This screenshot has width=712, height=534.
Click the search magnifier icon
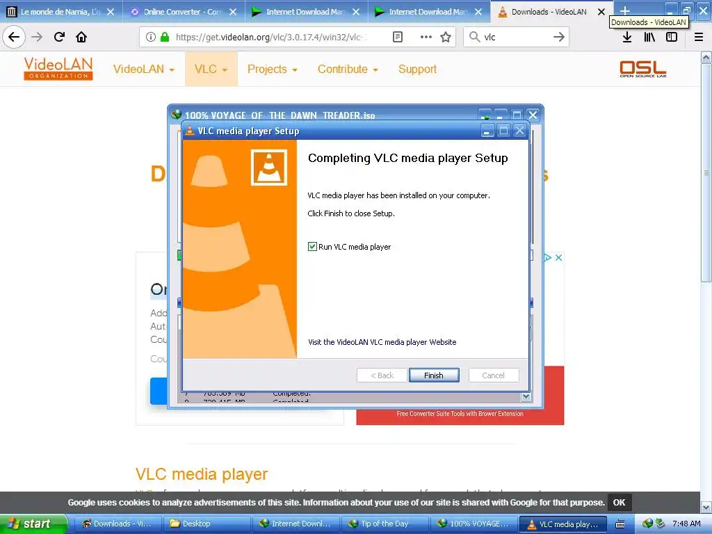pyautogui.click(x=474, y=37)
